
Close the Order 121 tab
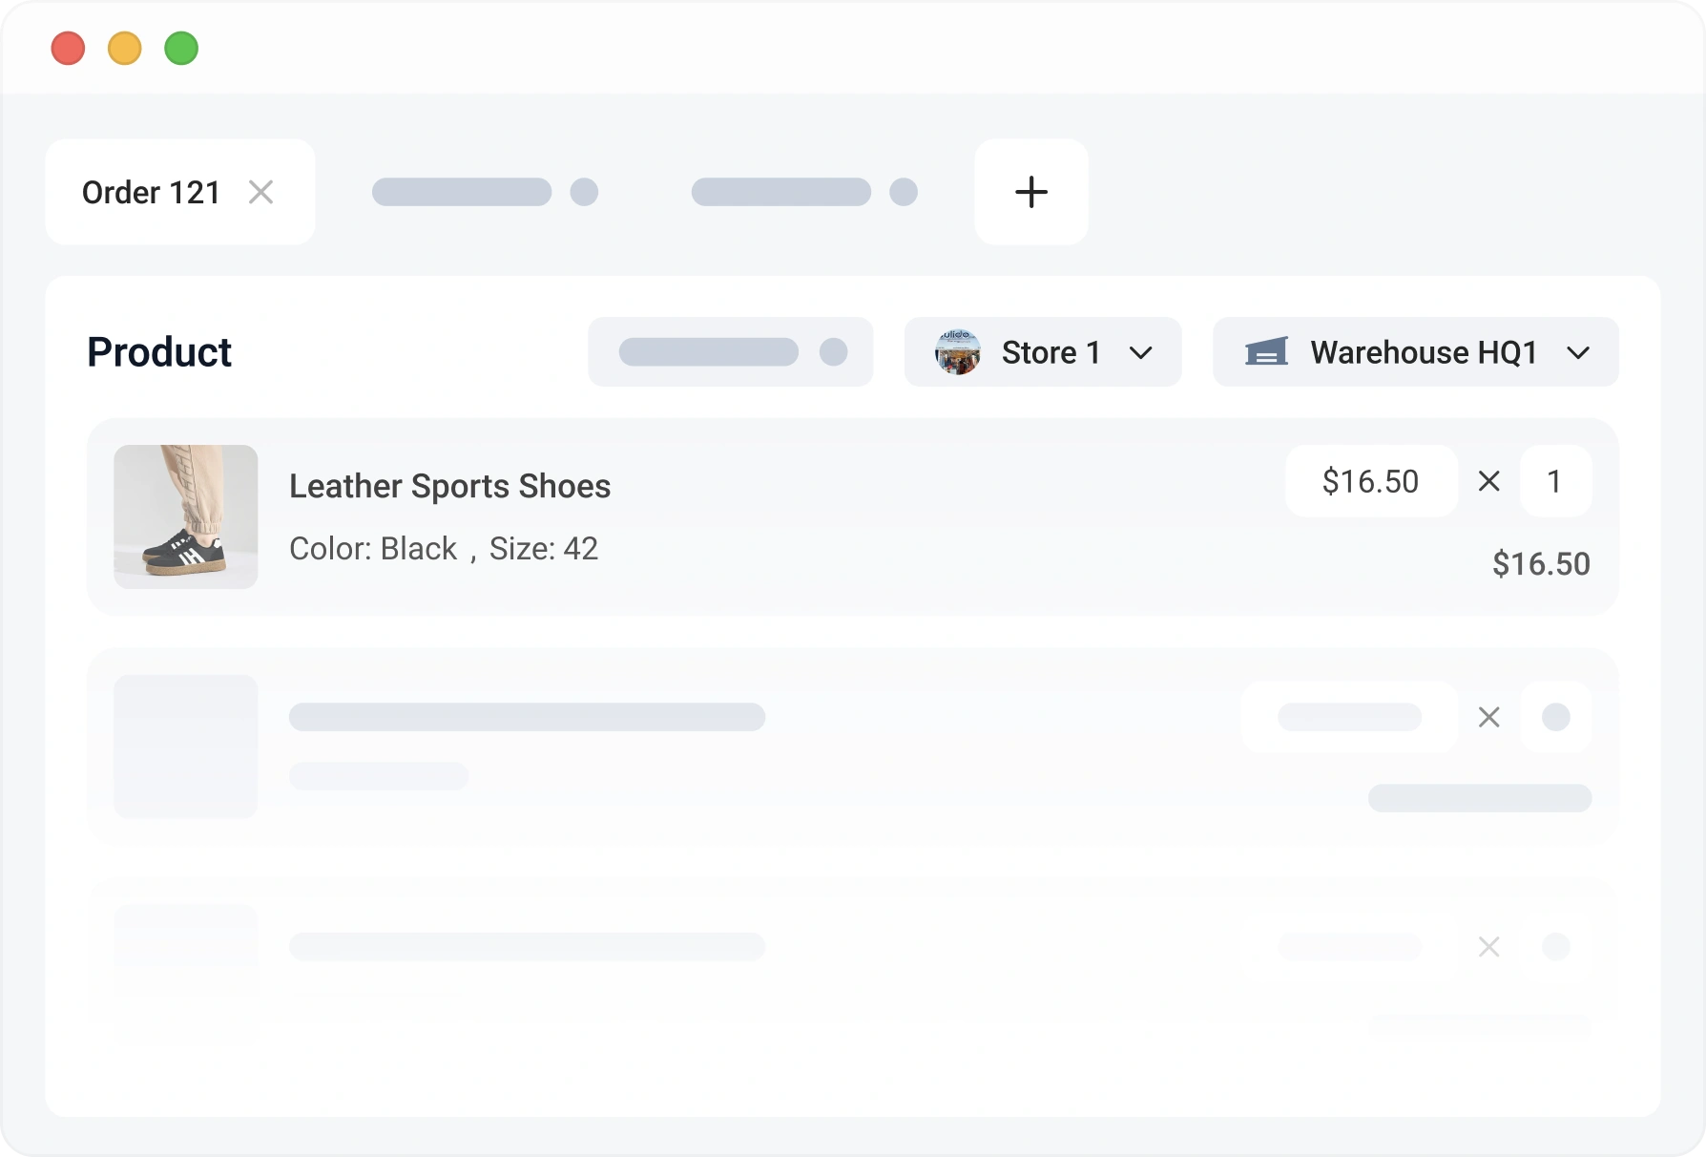coord(260,192)
